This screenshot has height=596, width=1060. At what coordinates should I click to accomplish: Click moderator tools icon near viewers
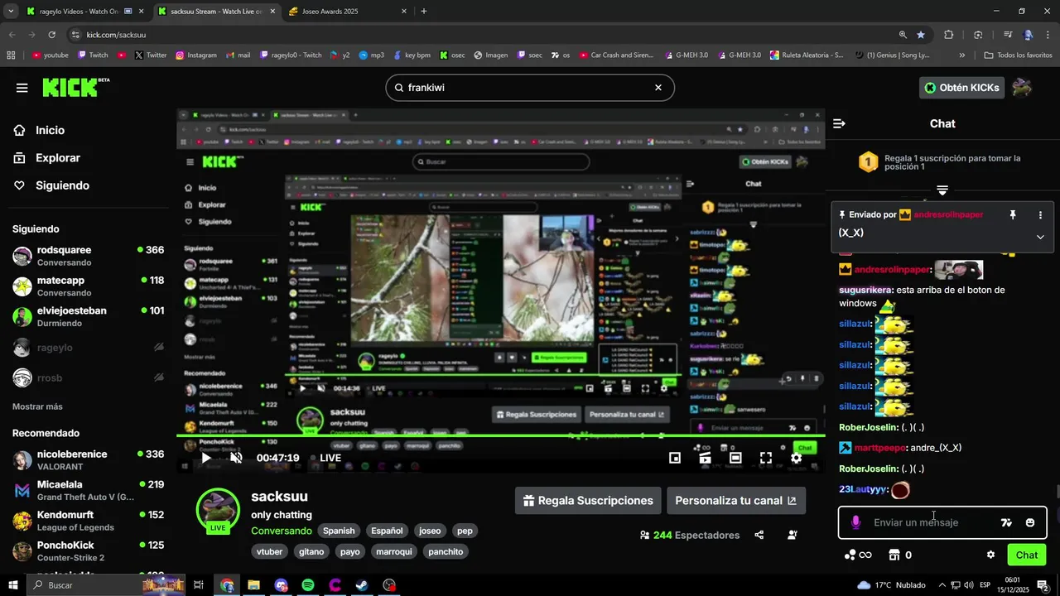tap(793, 535)
